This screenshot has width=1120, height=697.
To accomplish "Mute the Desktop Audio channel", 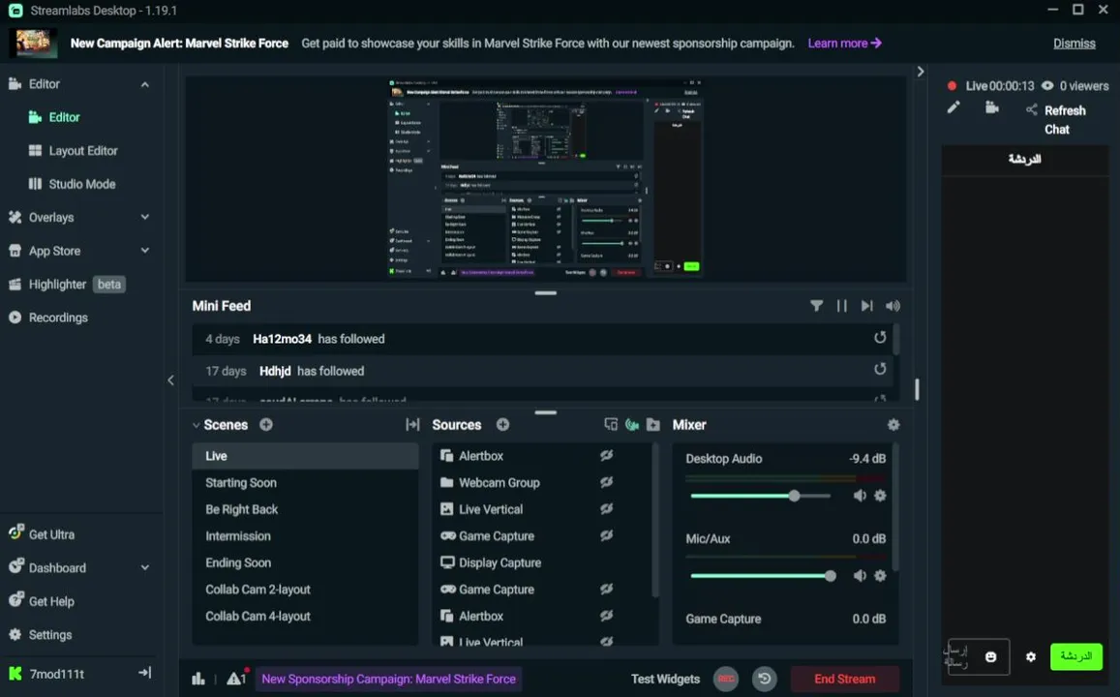I will (860, 496).
